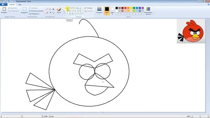Switch to the Вид (View) tab

[20, 5]
